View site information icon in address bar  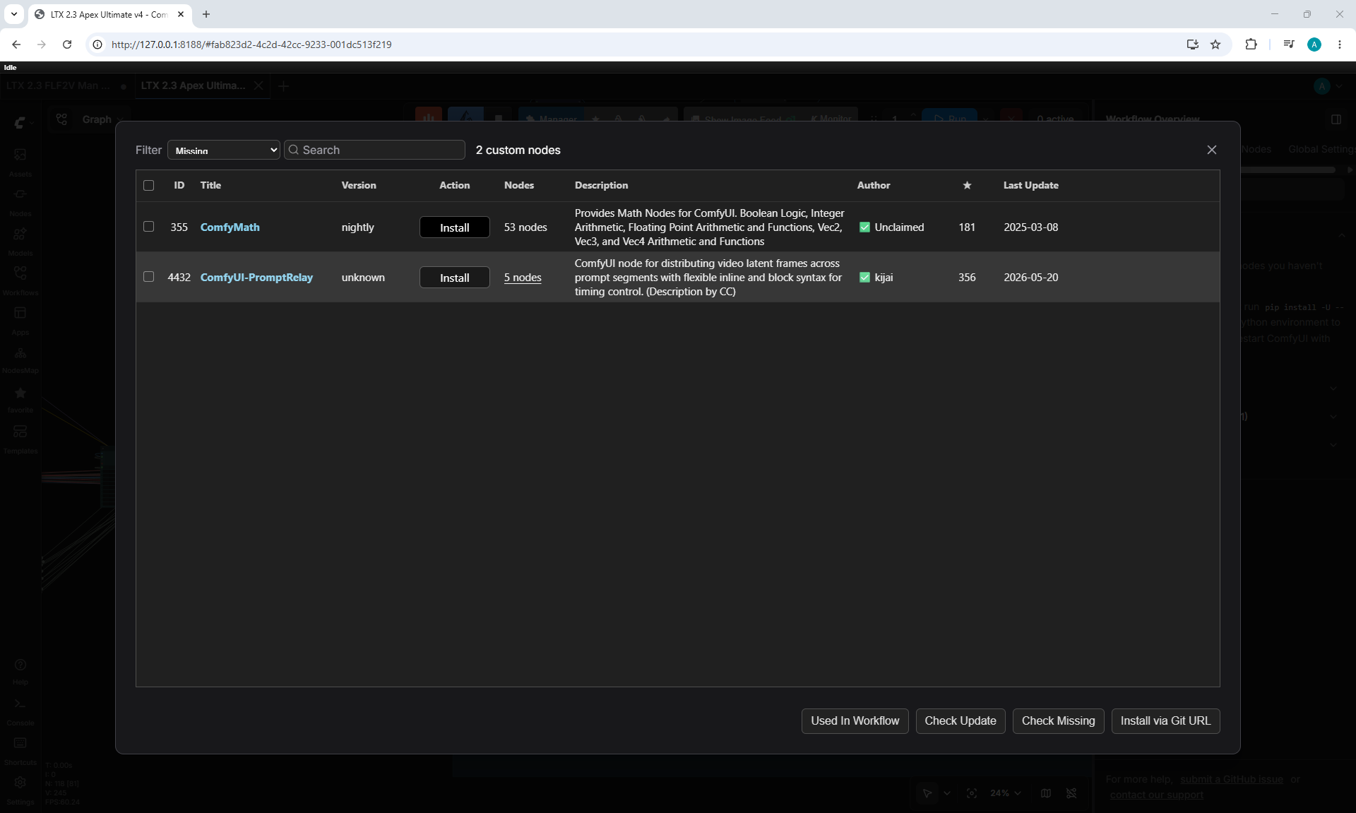pos(97,44)
